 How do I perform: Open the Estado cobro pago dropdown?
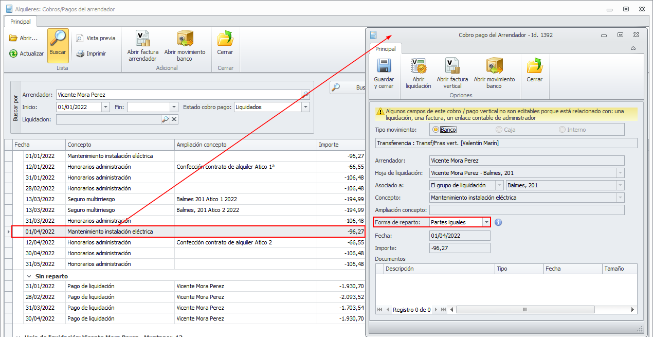pos(306,107)
